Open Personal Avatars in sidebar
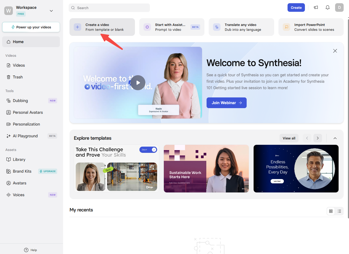349x254 pixels. coord(31,112)
